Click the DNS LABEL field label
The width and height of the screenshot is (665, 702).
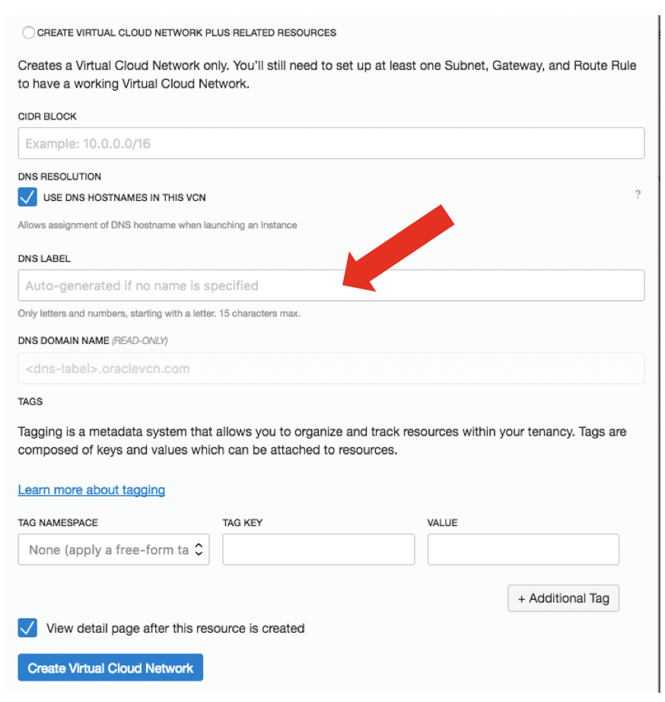pyautogui.click(x=44, y=258)
